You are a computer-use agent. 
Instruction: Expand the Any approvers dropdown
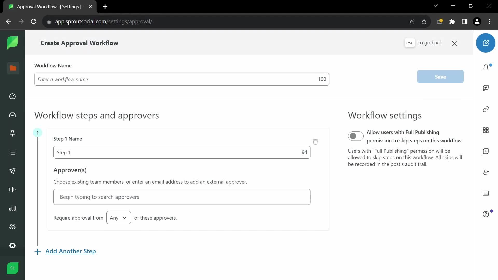pyautogui.click(x=118, y=218)
